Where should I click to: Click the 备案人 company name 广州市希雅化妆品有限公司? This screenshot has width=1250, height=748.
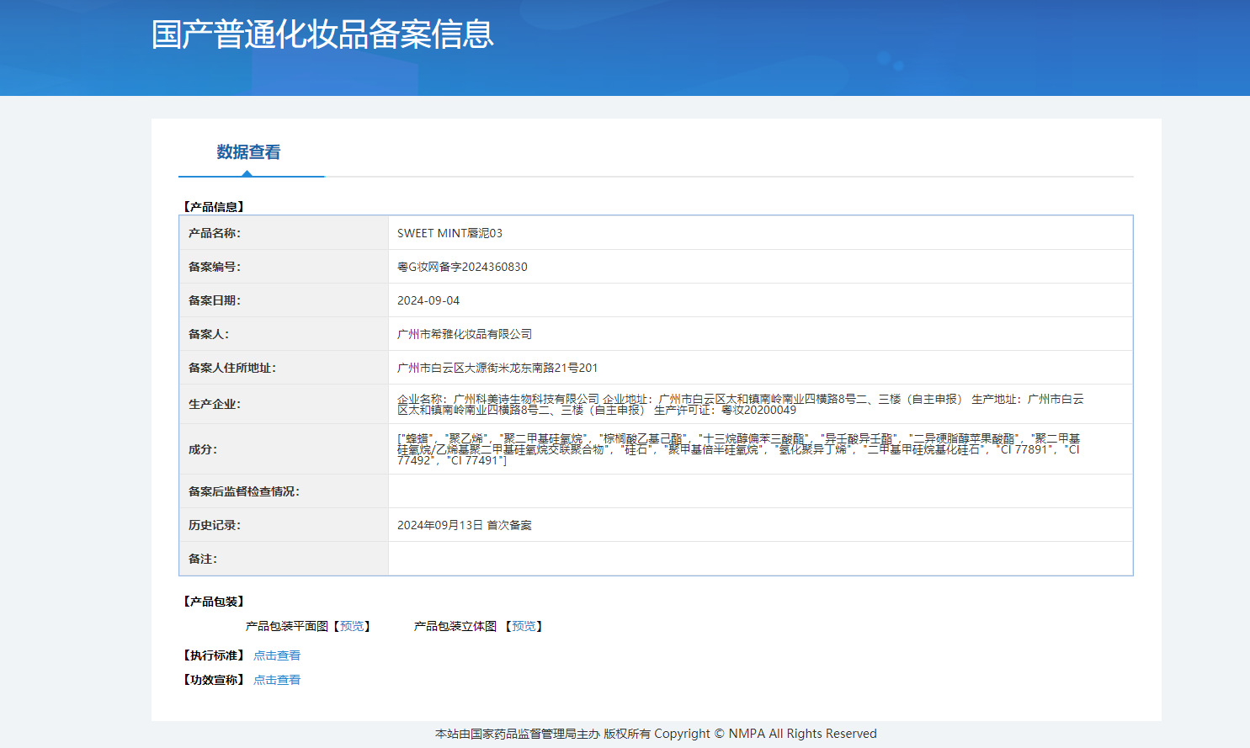pyautogui.click(x=465, y=334)
